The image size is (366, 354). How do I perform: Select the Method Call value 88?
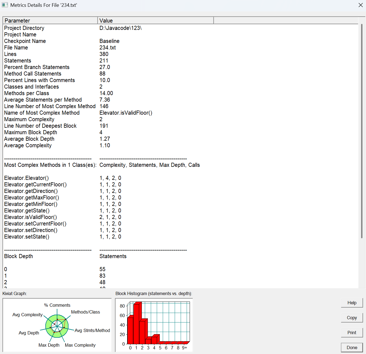pos(102,74)
